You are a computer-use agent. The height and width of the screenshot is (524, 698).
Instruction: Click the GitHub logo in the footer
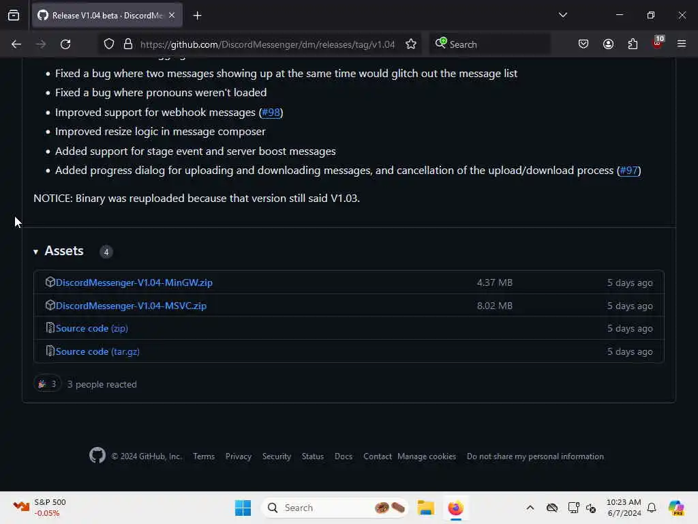pos(97,455)
